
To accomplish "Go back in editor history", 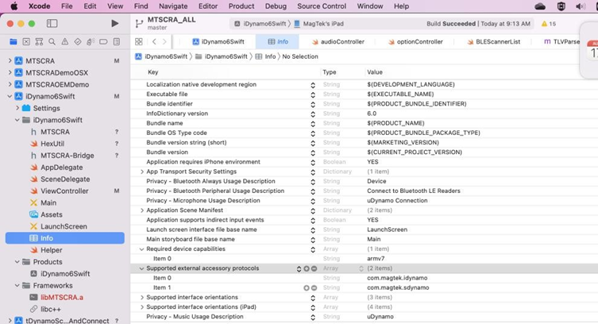I will 154,41.
